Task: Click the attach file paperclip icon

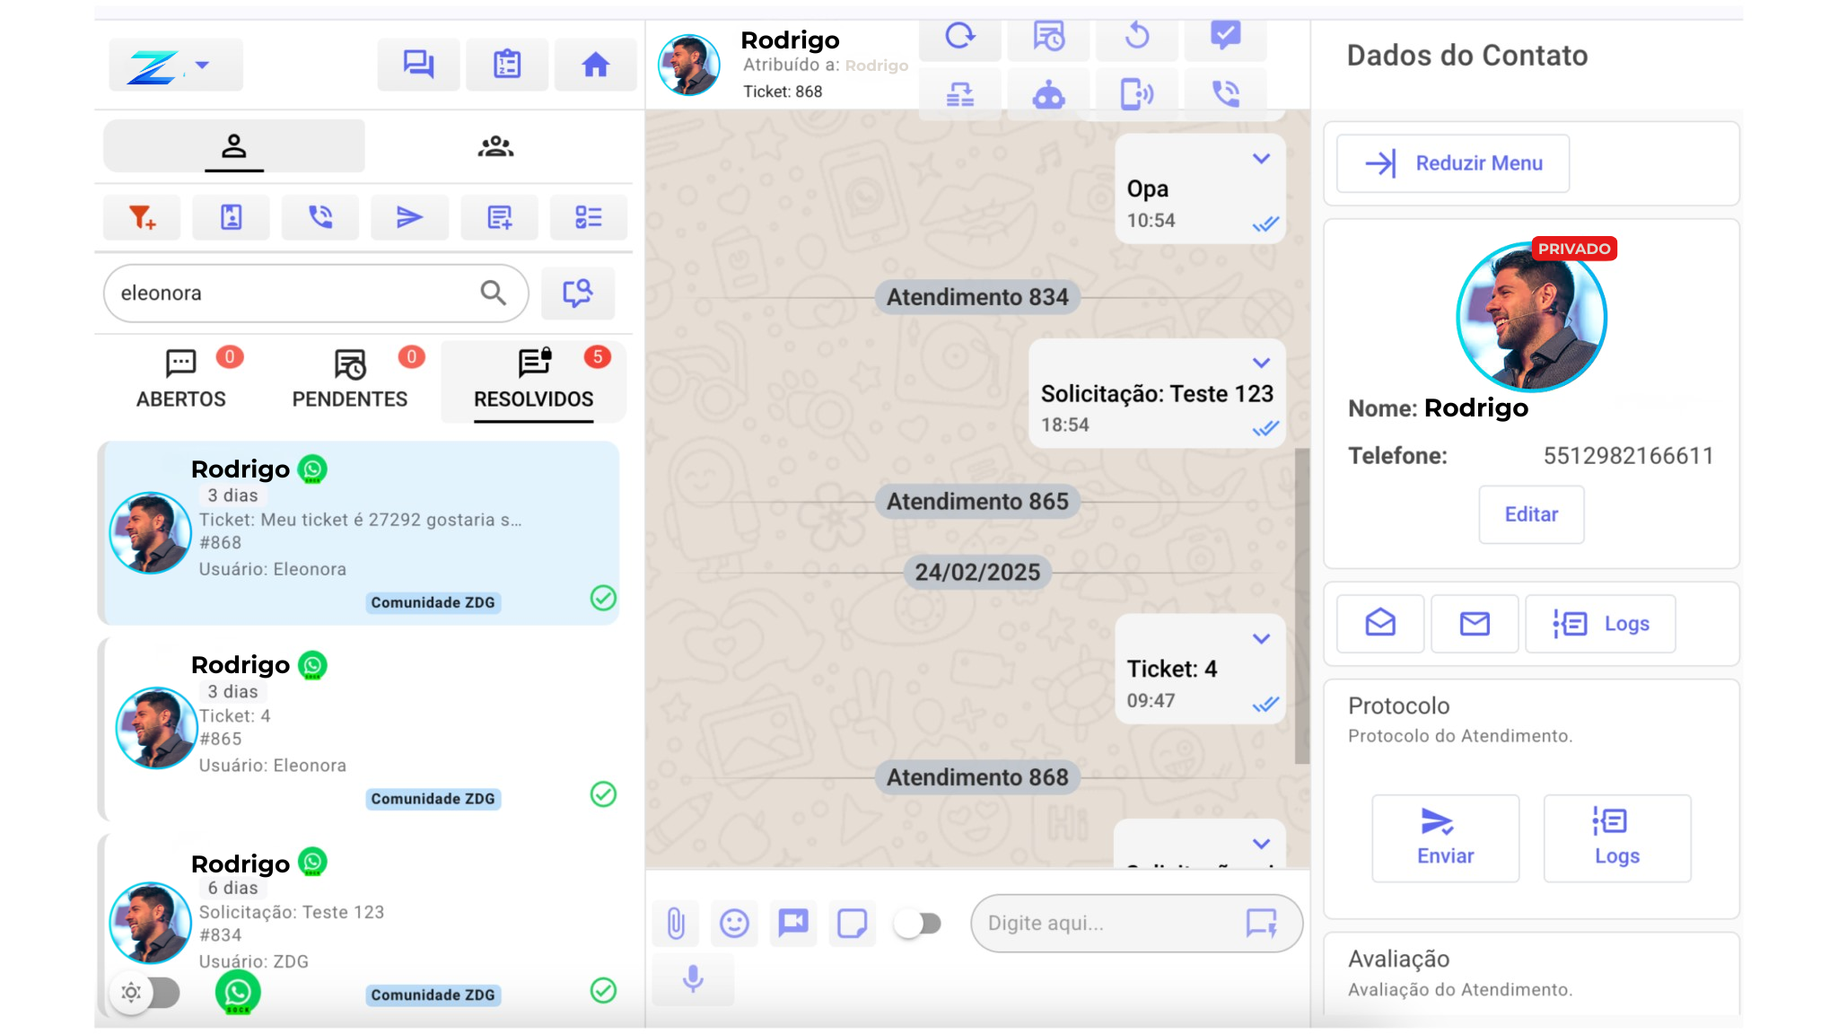Action: pyautogui.click(x=676, y=923)
